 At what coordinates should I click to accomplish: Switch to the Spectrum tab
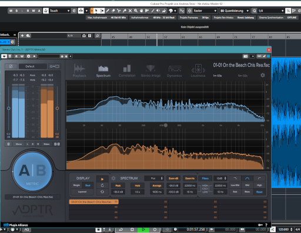(103, 70)
